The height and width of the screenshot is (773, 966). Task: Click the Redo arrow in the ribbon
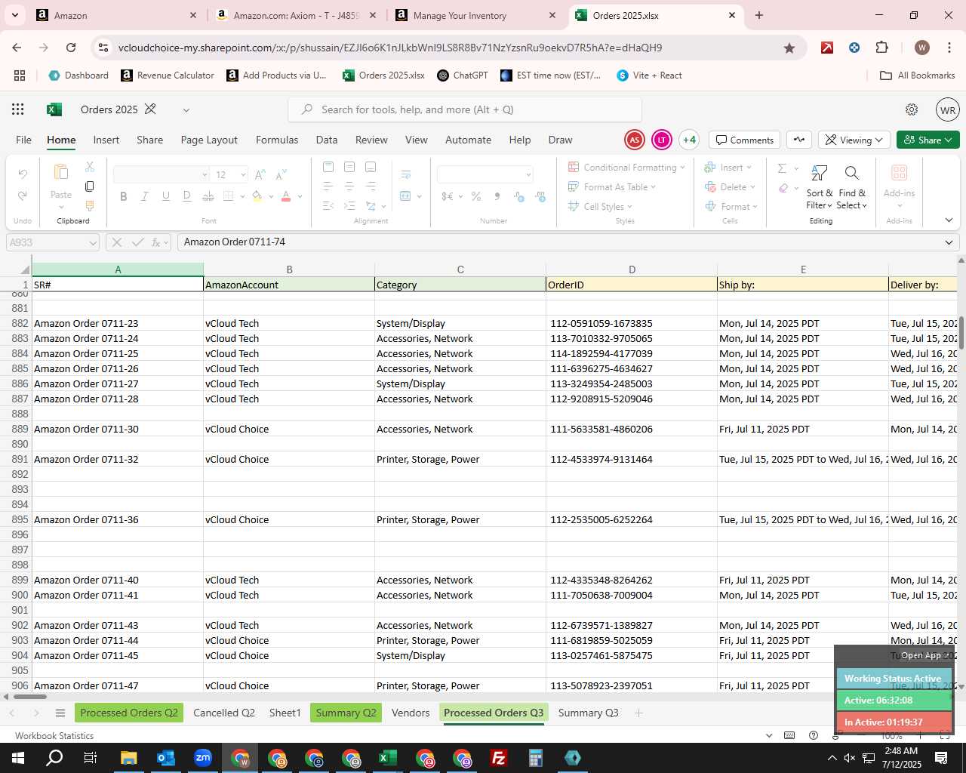pyautogui.click(x=23, y=196)
